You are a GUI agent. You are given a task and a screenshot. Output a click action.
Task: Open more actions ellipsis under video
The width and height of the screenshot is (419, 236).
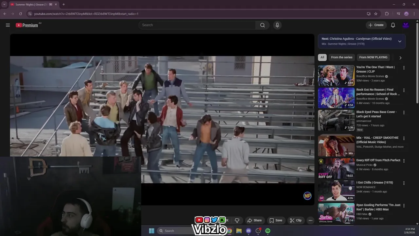click(310, 220)
